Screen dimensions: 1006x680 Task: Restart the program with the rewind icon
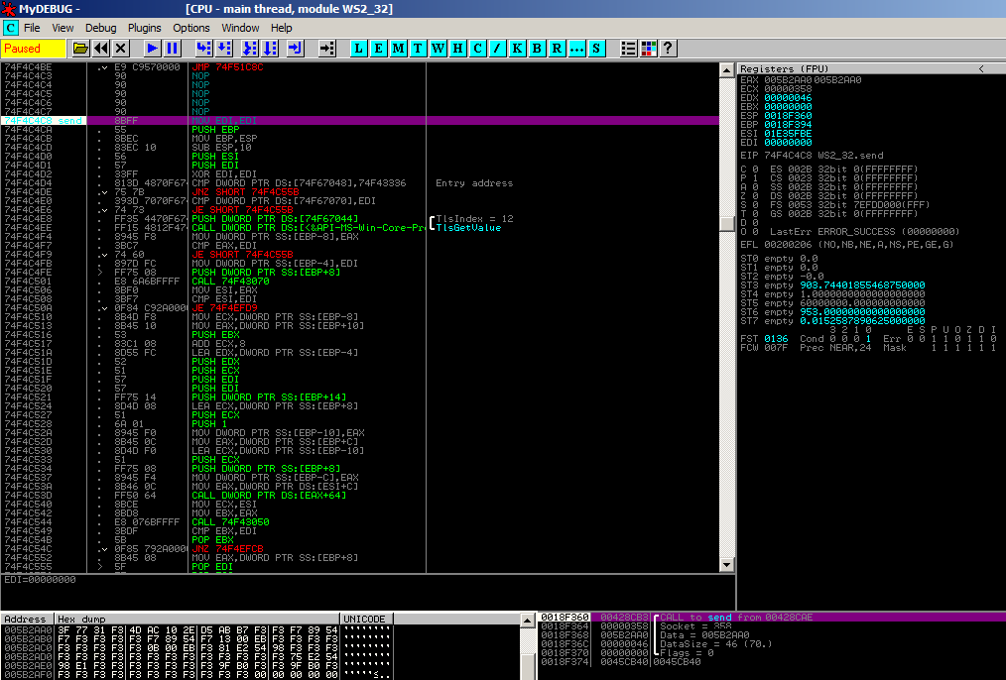point(101,48)
